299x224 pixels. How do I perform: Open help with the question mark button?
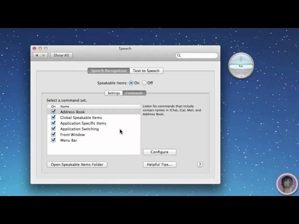point(200,164)
